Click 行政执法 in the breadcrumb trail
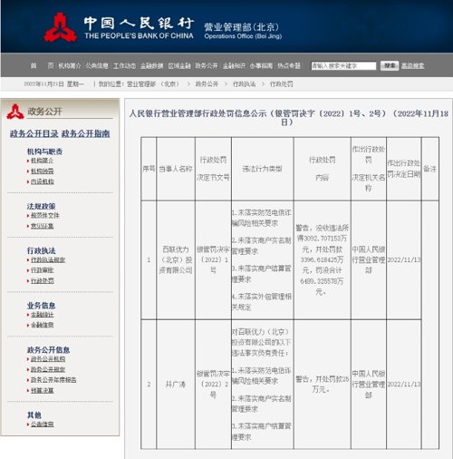Screen dimensions: 453x459 (x=244, y=83)
